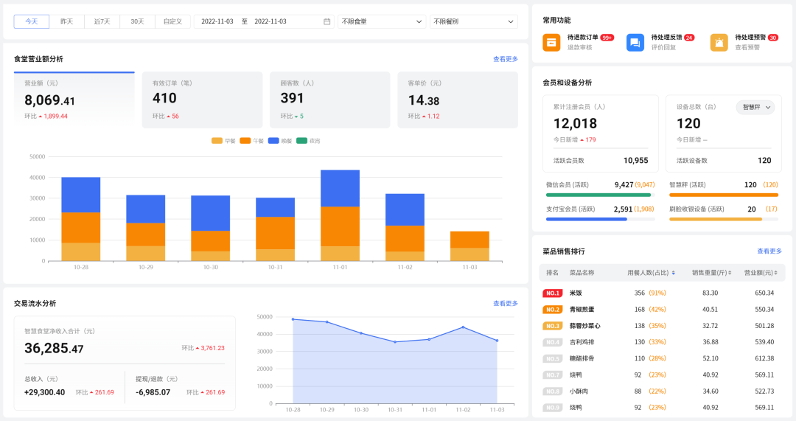Image resolution: width=796 pixels, height=421 pixels.
Task: Click the gray NO.5 rank badge
Action: (552, 358)
